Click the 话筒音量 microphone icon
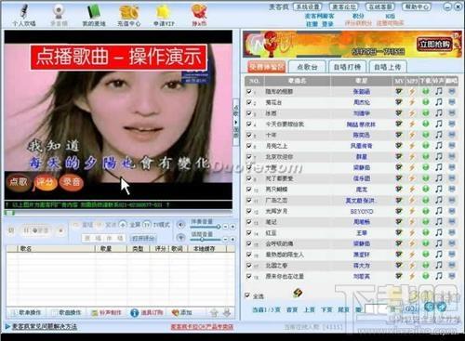Viewport: 465px width, 341px height. [x=180, y=238]
